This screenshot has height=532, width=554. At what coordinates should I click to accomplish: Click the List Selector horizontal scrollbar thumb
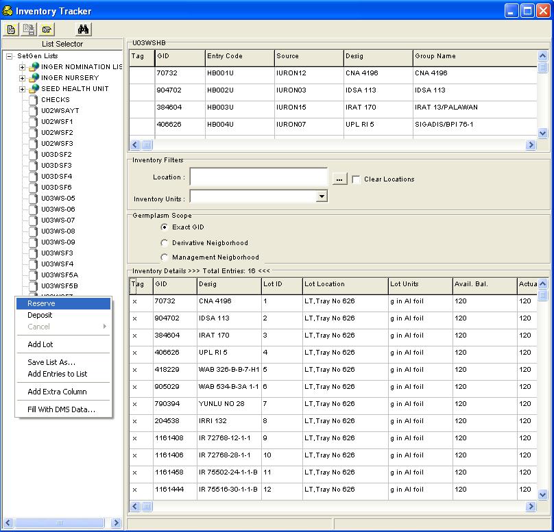coord(60,523)
